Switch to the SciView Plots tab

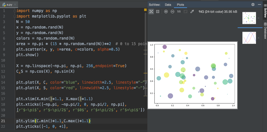click(180, 5)
